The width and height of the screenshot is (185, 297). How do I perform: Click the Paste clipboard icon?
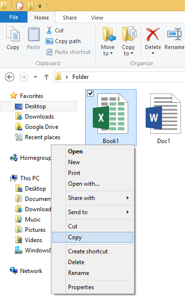pos(34,34)
